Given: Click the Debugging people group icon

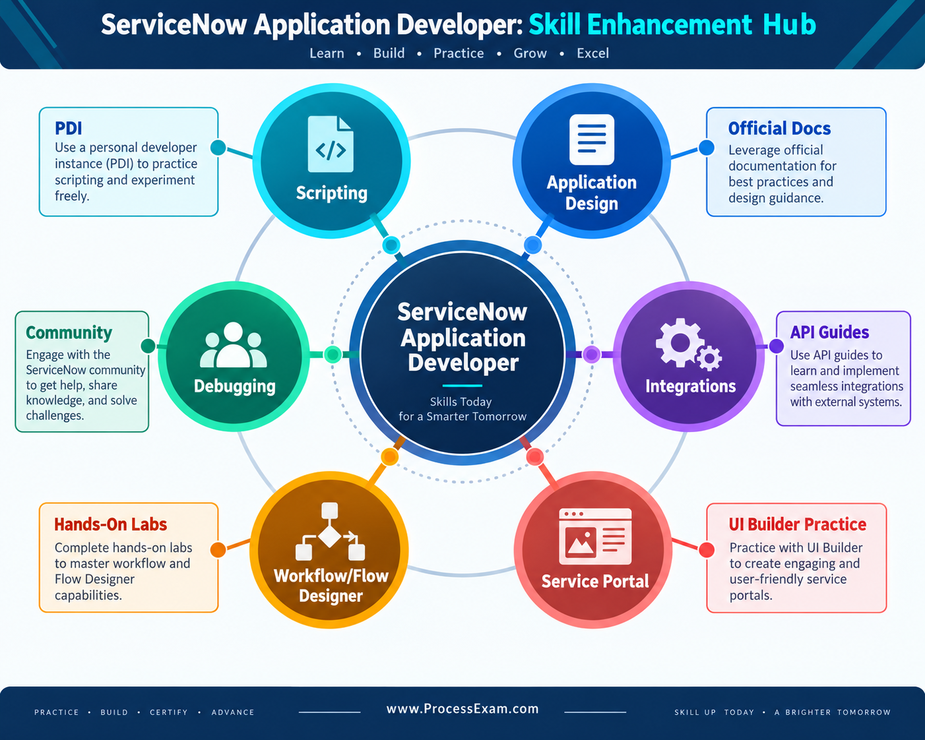Looking at the screenshot, I should [234, 345].
